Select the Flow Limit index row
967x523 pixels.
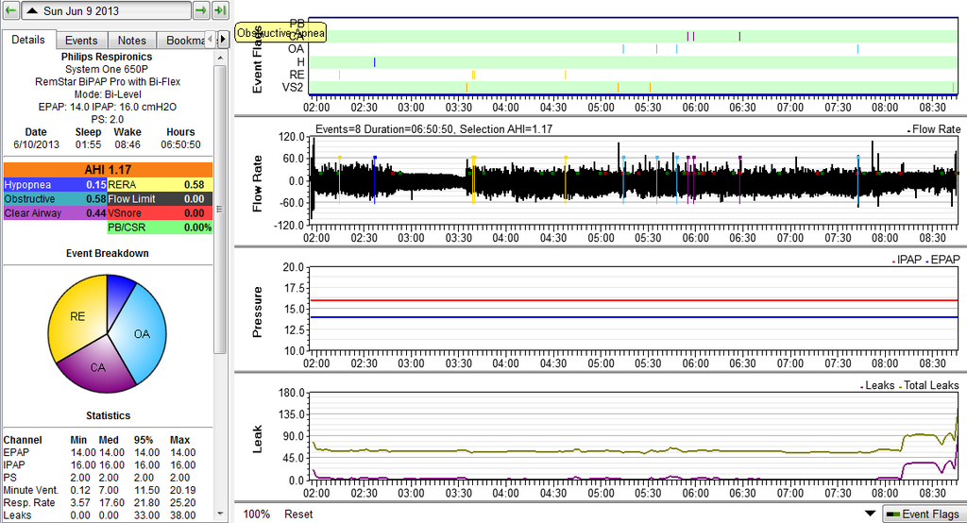point(160,198)
